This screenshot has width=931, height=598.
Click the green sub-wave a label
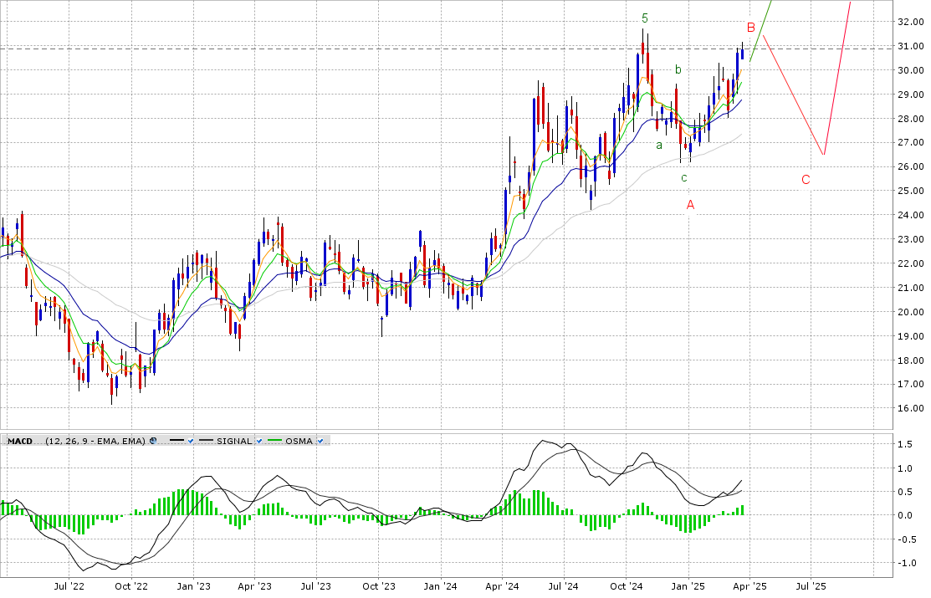tap(659, 145)
